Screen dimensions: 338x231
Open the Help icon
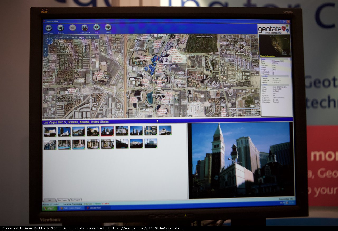(97, 27)
